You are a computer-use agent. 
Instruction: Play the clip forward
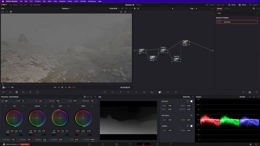pyautogui.click(x=66, y=88)
